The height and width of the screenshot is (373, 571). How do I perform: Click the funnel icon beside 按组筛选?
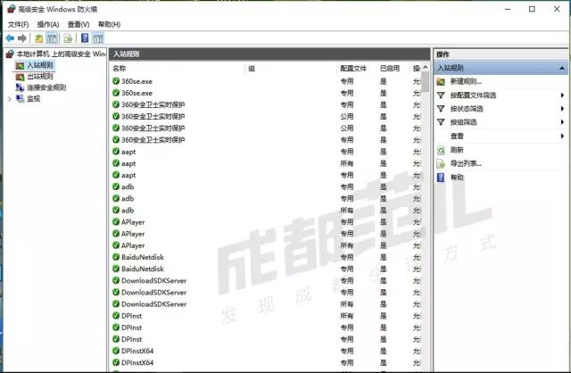point(441,122)
